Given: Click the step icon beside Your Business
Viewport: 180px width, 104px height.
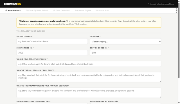Looking at the screenshot, I should pyautogui.click(x=6, y=10).
